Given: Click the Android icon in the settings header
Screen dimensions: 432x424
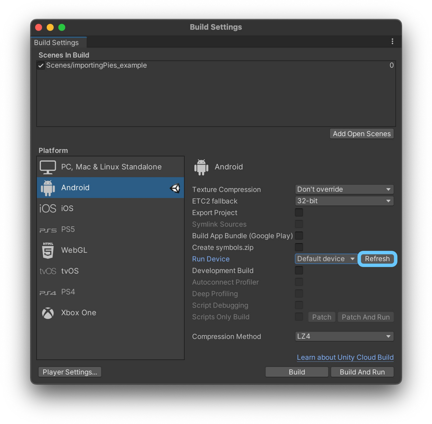Looking at the screenshot, I should pyautogui.click(x=201, y=167).
